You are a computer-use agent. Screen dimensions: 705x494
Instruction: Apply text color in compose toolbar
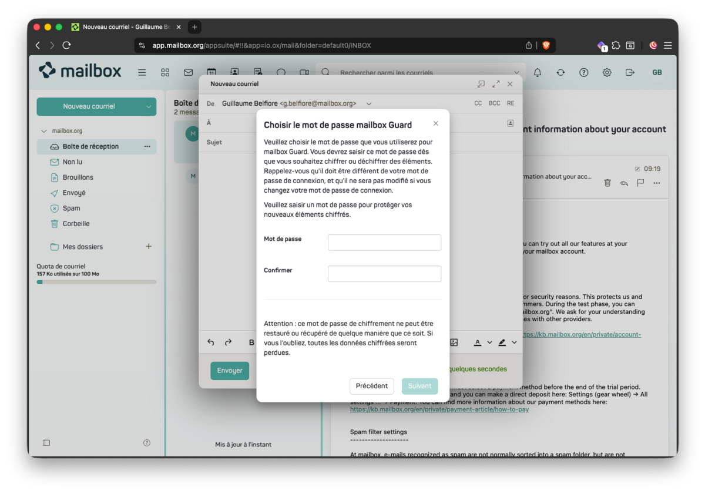[478, 342]
